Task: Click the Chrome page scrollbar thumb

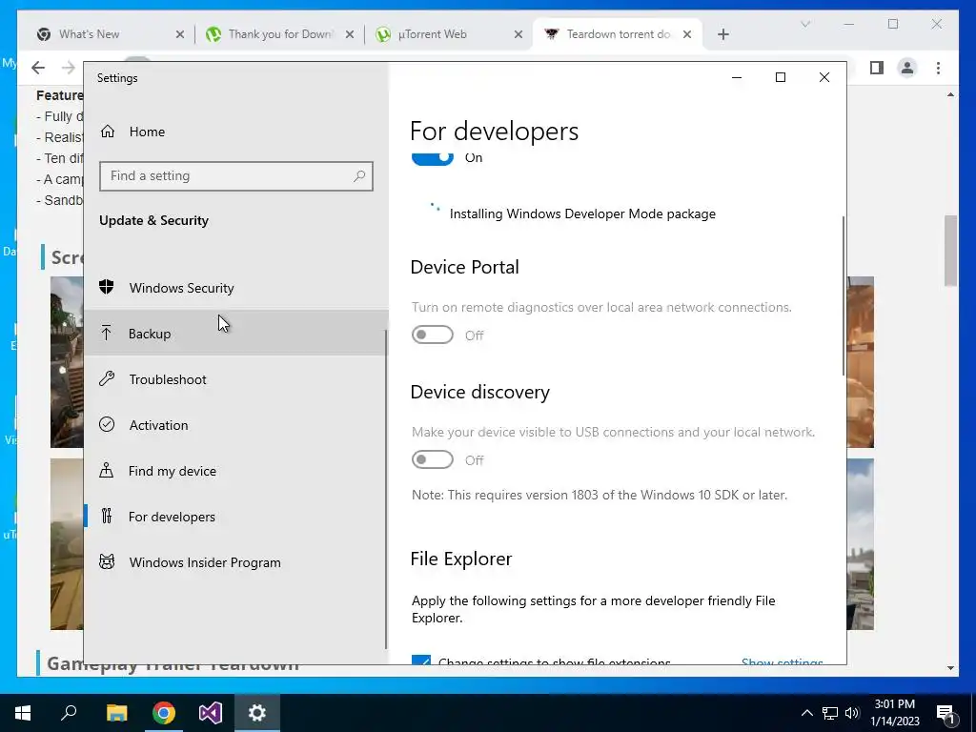Action: click(950, 251)
